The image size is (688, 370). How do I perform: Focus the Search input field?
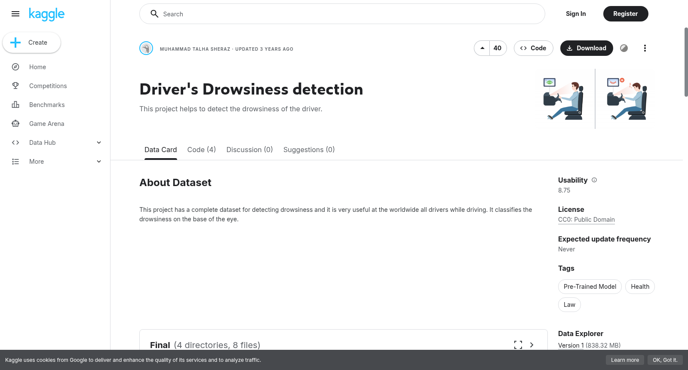[x=342, y=14]
